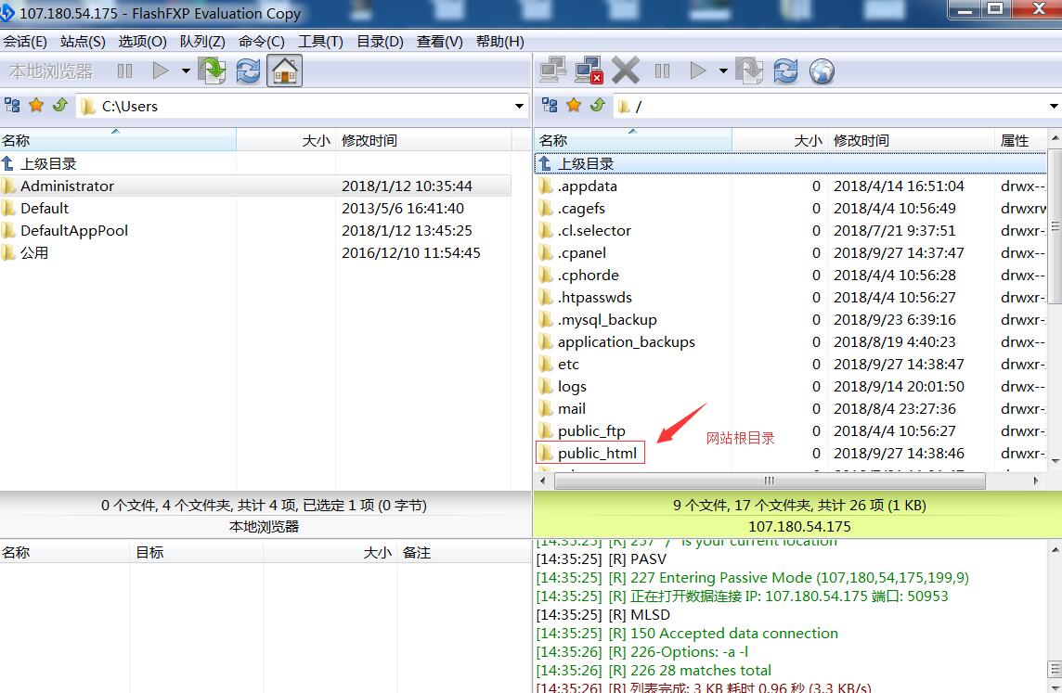Select the public_html folder

[x=597, y=454]
